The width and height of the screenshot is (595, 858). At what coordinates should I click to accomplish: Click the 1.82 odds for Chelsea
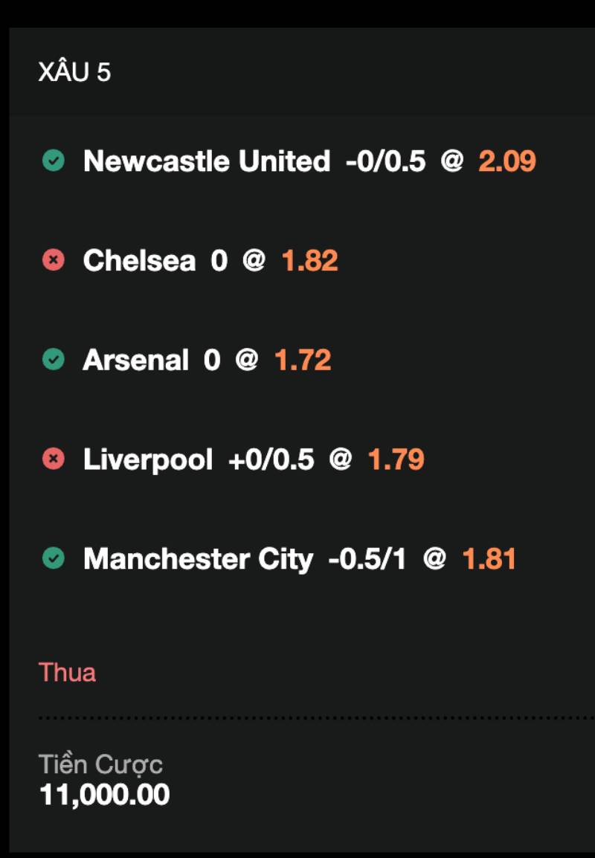(309, 260)
